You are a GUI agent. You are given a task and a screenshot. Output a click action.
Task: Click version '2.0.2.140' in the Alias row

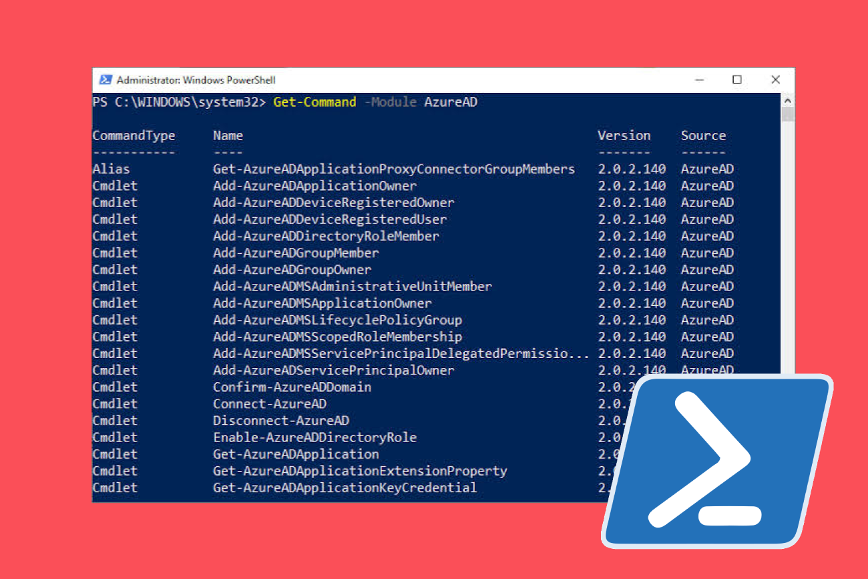click(632, 169)
